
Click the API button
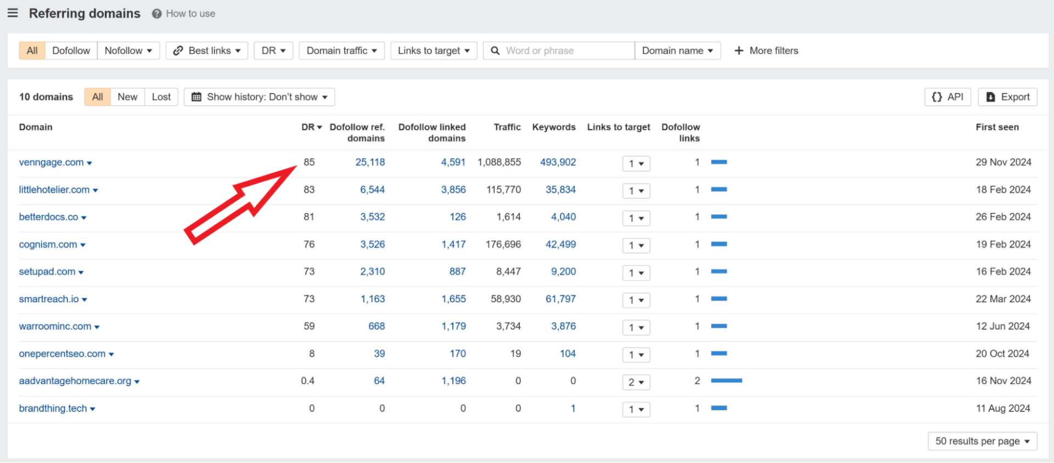pos(948,97)
